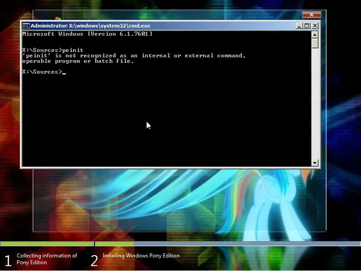Click the 'X:\Sources>peinit' command line

click(53, 50)
